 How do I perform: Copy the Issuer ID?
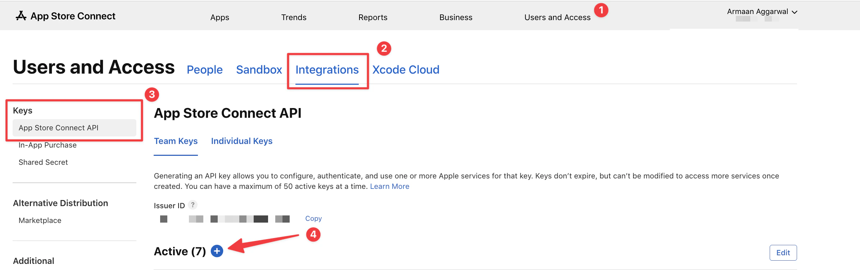313,218
